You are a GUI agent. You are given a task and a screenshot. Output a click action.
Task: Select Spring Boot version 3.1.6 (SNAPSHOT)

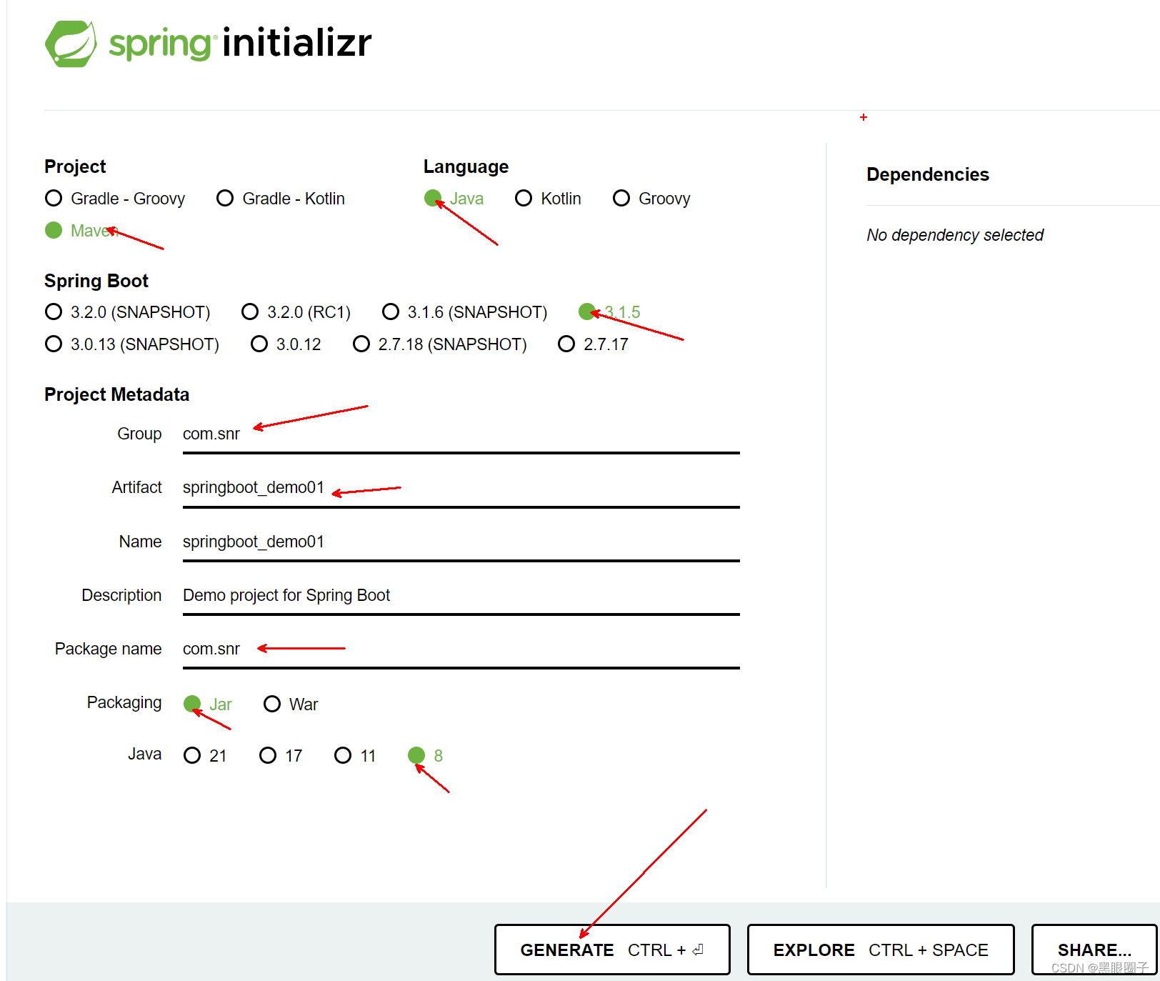pos(391,312)
